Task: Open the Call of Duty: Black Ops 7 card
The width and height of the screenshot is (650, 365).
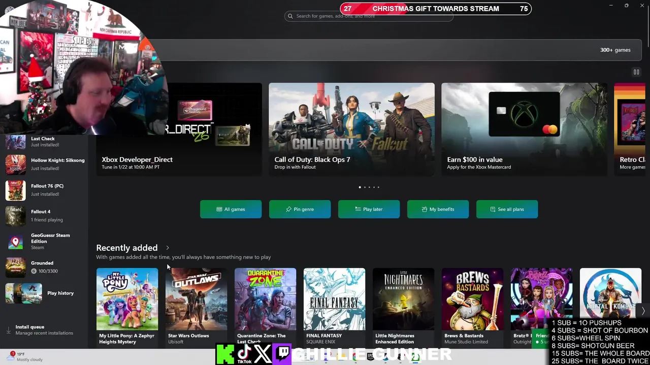Action: point(351,129)
